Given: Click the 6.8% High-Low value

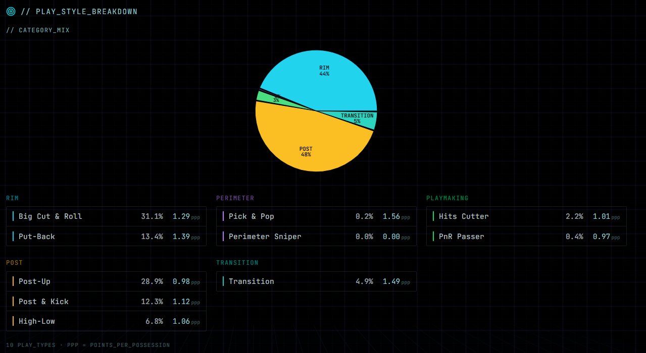Looking at the screenshot, I should 154,321.
